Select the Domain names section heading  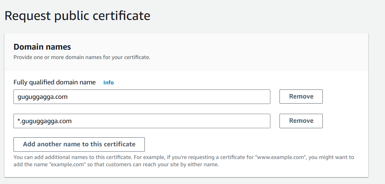(x=42, y=47)
